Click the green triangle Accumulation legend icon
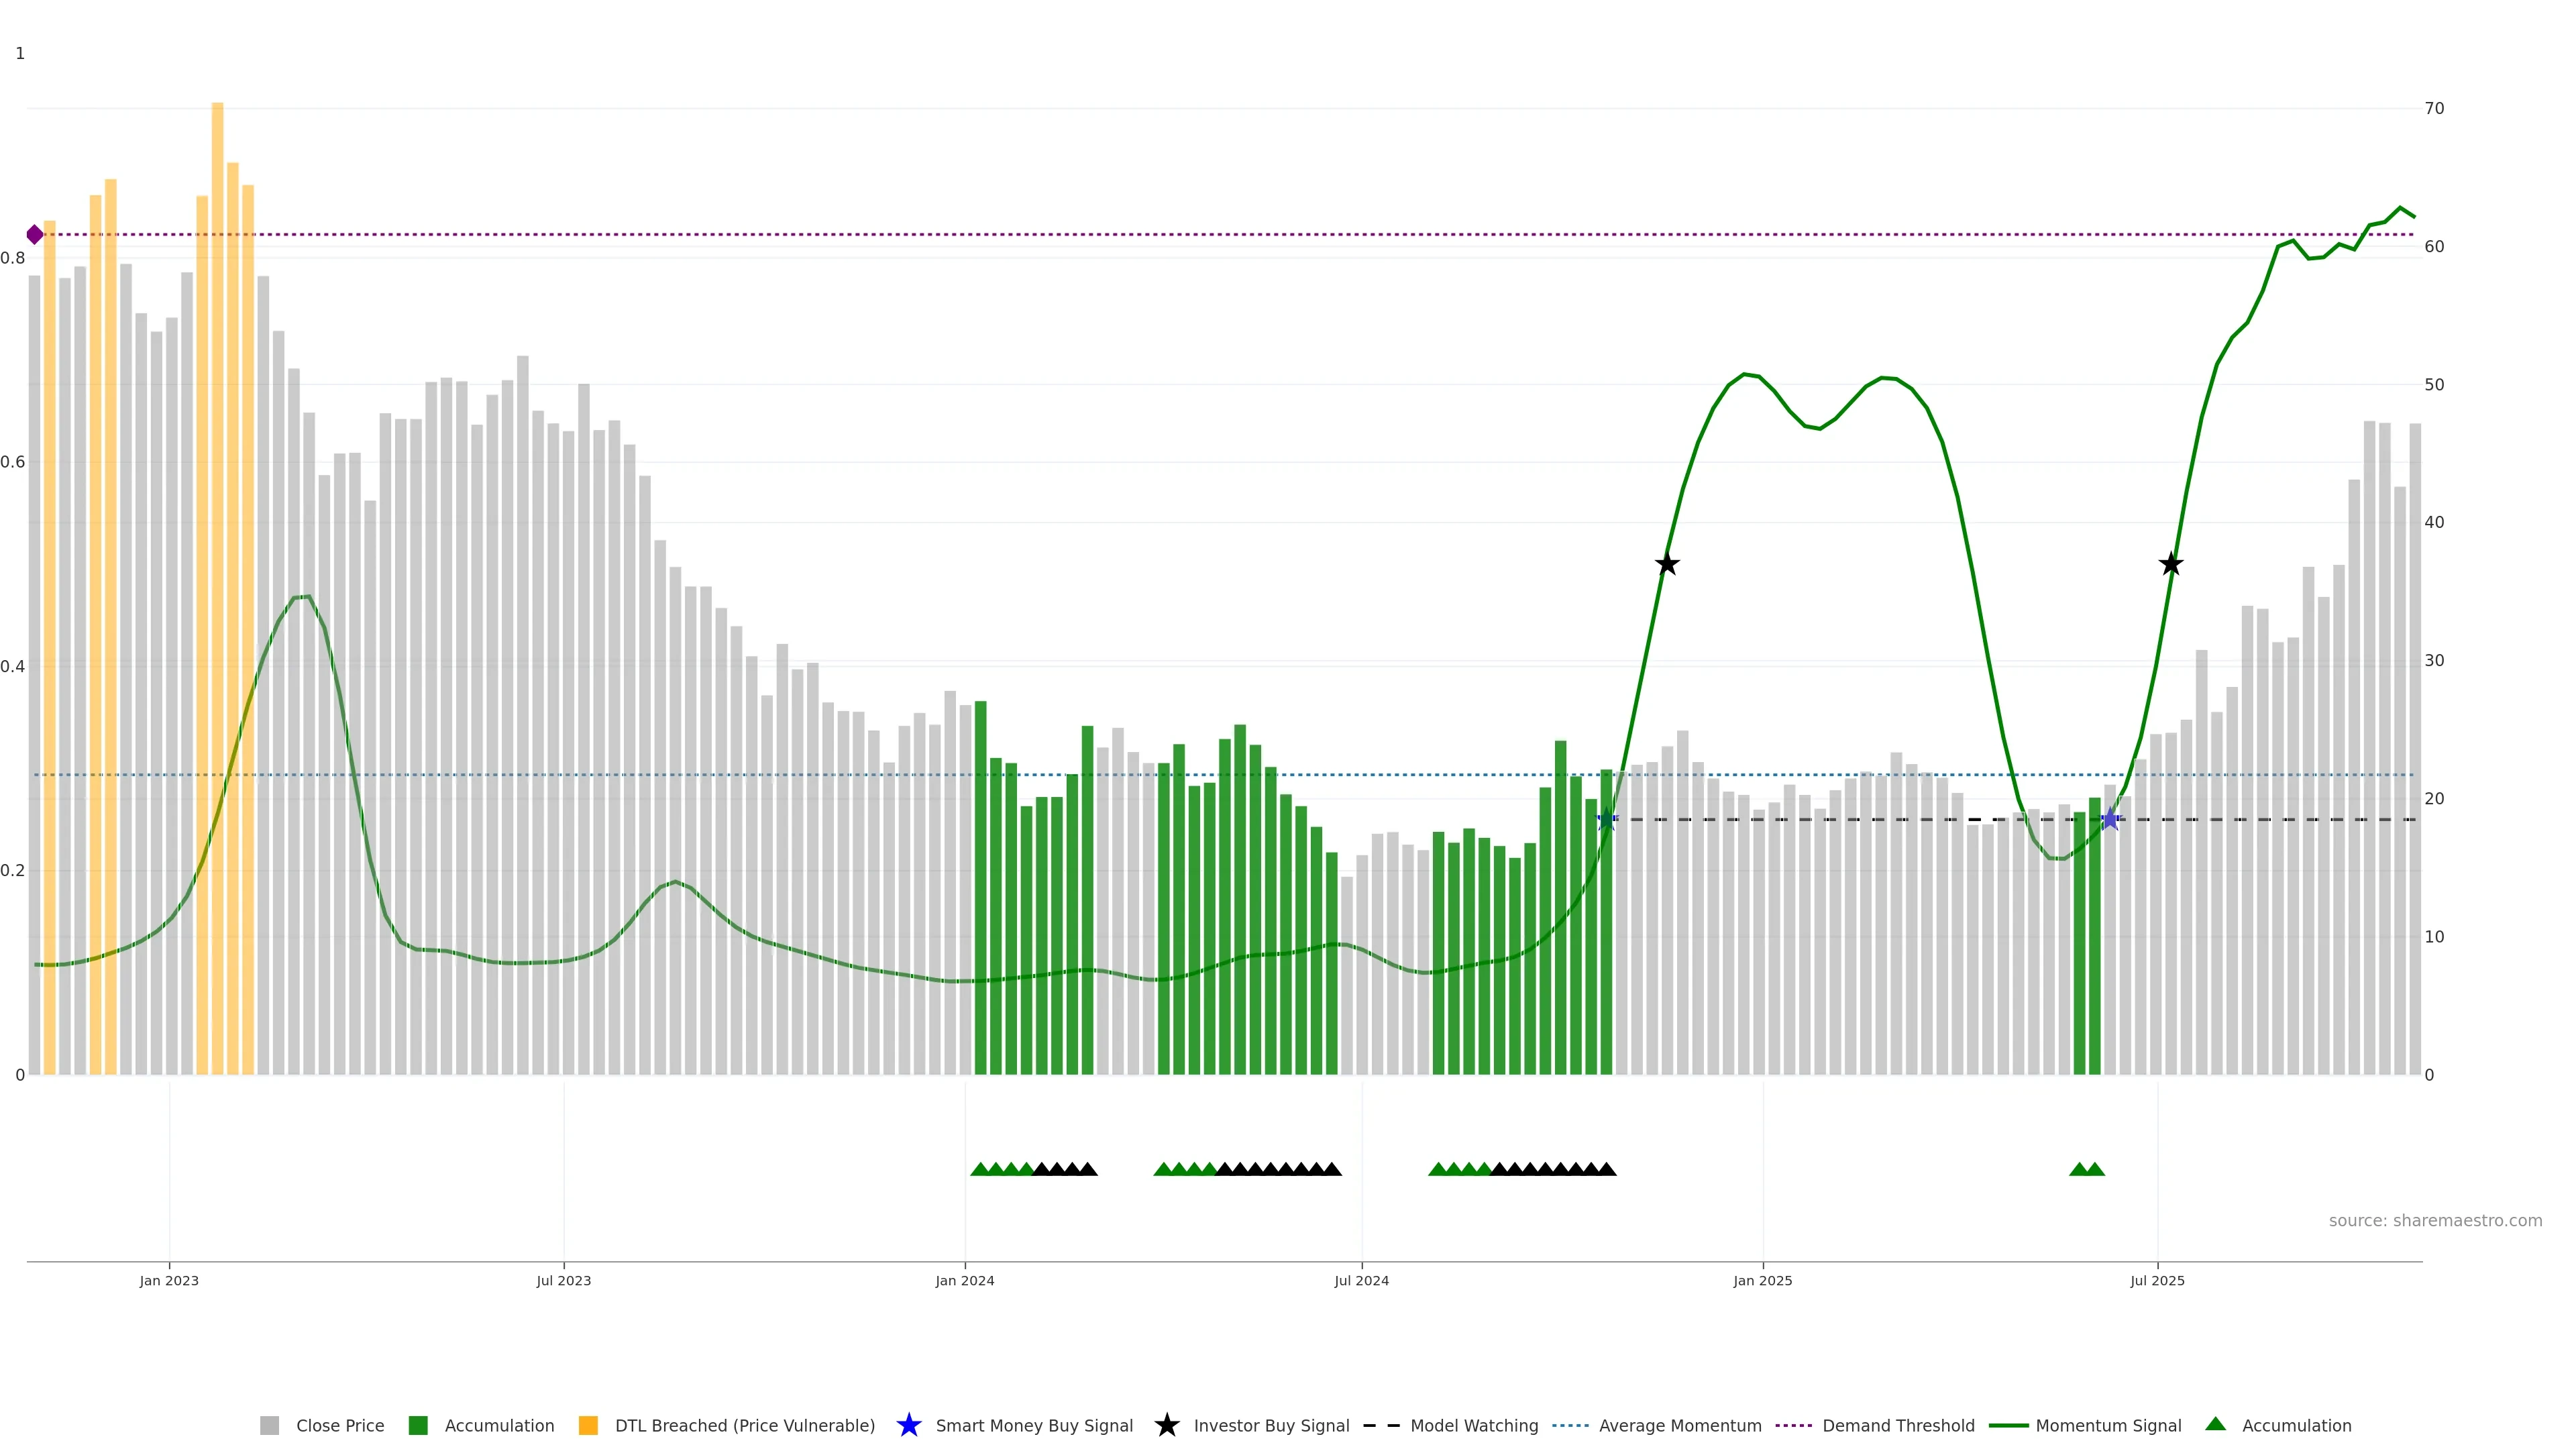 coord(2215,1424)
